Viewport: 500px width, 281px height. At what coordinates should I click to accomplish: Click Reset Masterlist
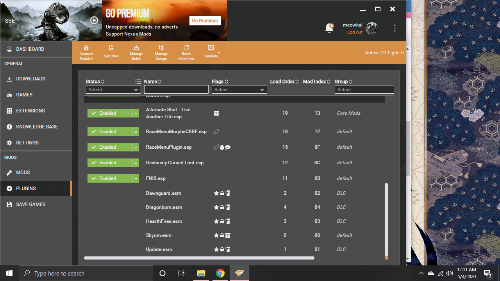(186, 52)
